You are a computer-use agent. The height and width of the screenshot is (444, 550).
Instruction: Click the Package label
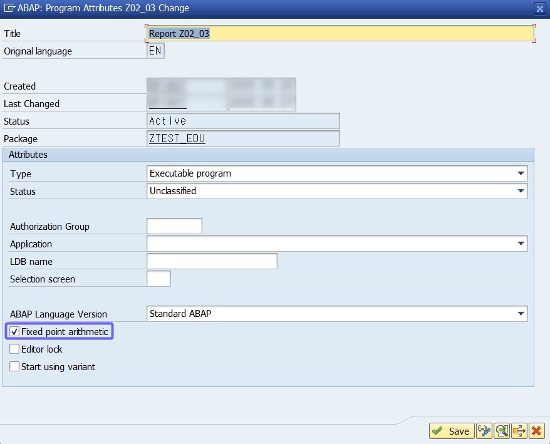(x=20, y=139)
